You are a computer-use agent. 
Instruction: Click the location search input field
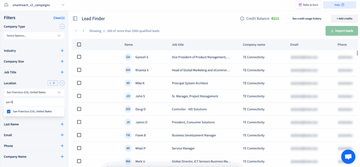pyautogui.click(x=34, y=102)
